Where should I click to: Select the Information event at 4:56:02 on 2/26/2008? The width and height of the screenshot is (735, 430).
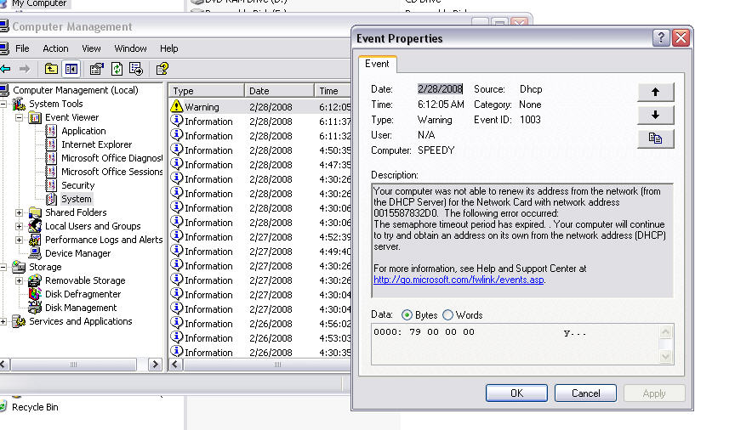[x=260, y=324]
